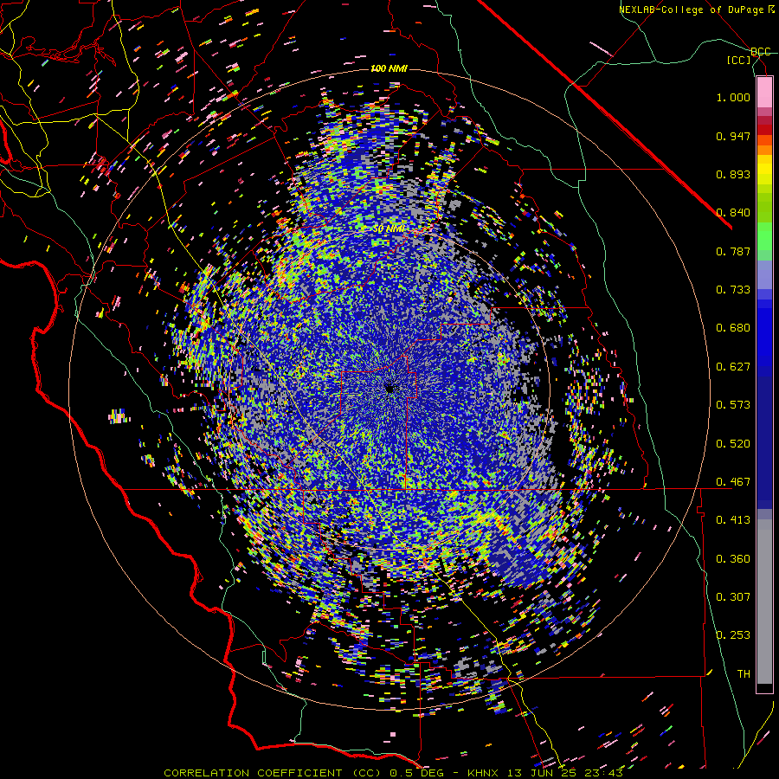The height and width of the screenshot is (779, 779).
Task: Click the gray segment of the color bar
Action: coord(764,602)
